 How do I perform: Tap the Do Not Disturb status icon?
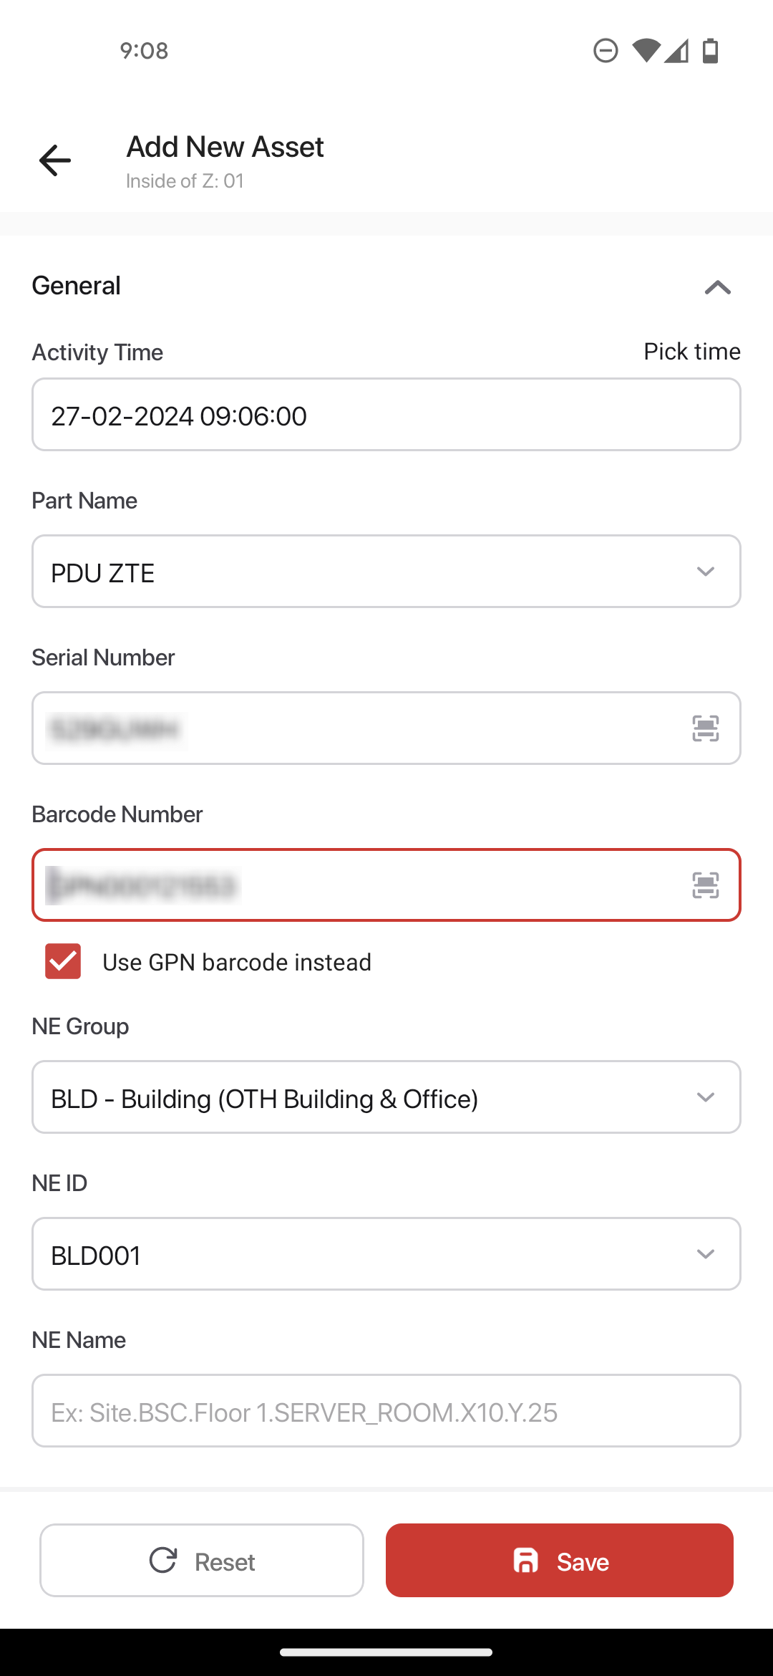coord(606,51)
